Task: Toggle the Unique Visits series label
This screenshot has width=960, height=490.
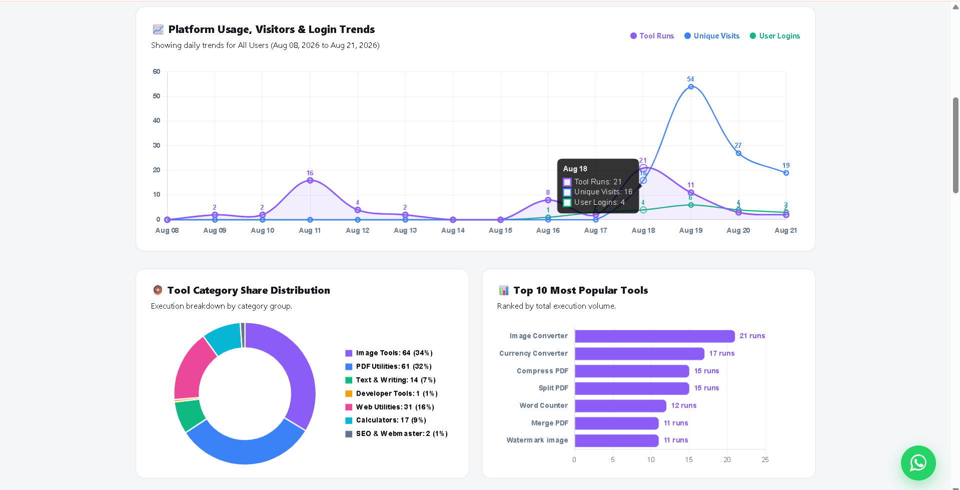Action: [x=716, y=36]
